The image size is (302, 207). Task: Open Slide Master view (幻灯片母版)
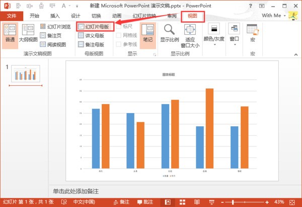[94, 27]
